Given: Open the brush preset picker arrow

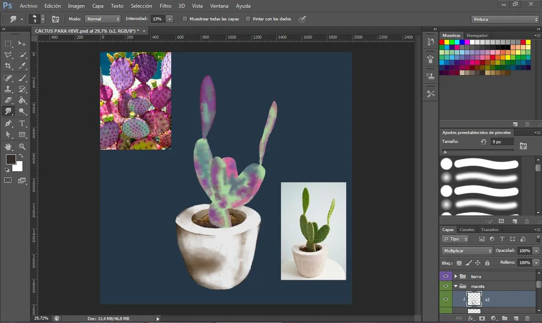Looking at the screenshot, I should click(43, 19).
